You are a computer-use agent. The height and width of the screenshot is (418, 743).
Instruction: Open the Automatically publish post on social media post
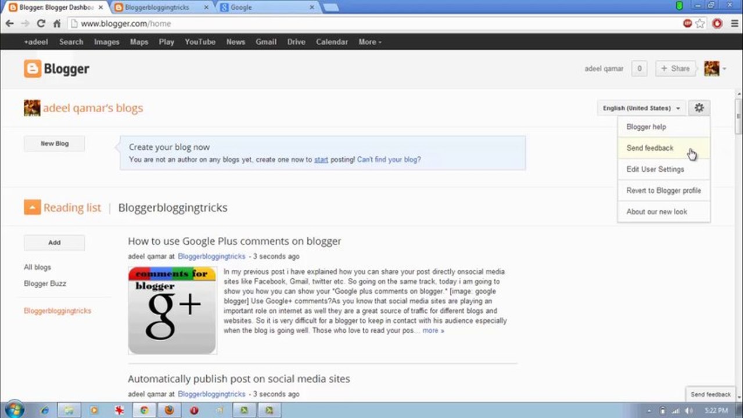click(x=239, y=379)
